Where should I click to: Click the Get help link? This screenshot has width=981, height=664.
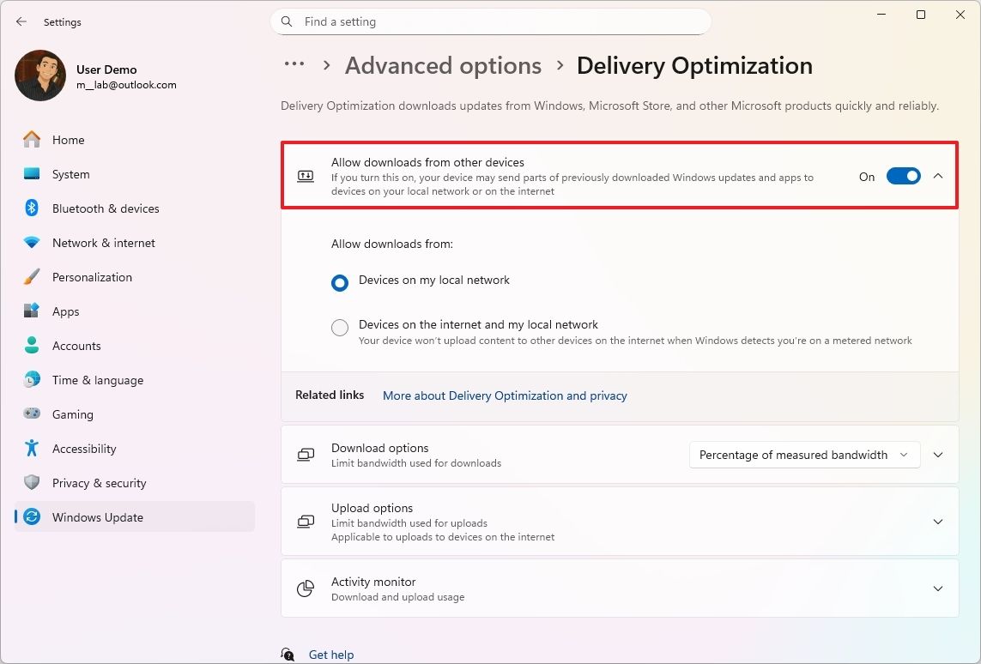(x=330, y=654)
